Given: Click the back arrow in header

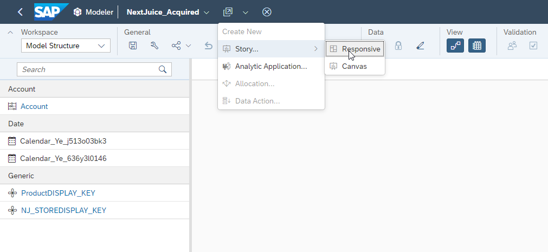Looking at the screenshot, I should pyautogui.click(x=20, y=12).
